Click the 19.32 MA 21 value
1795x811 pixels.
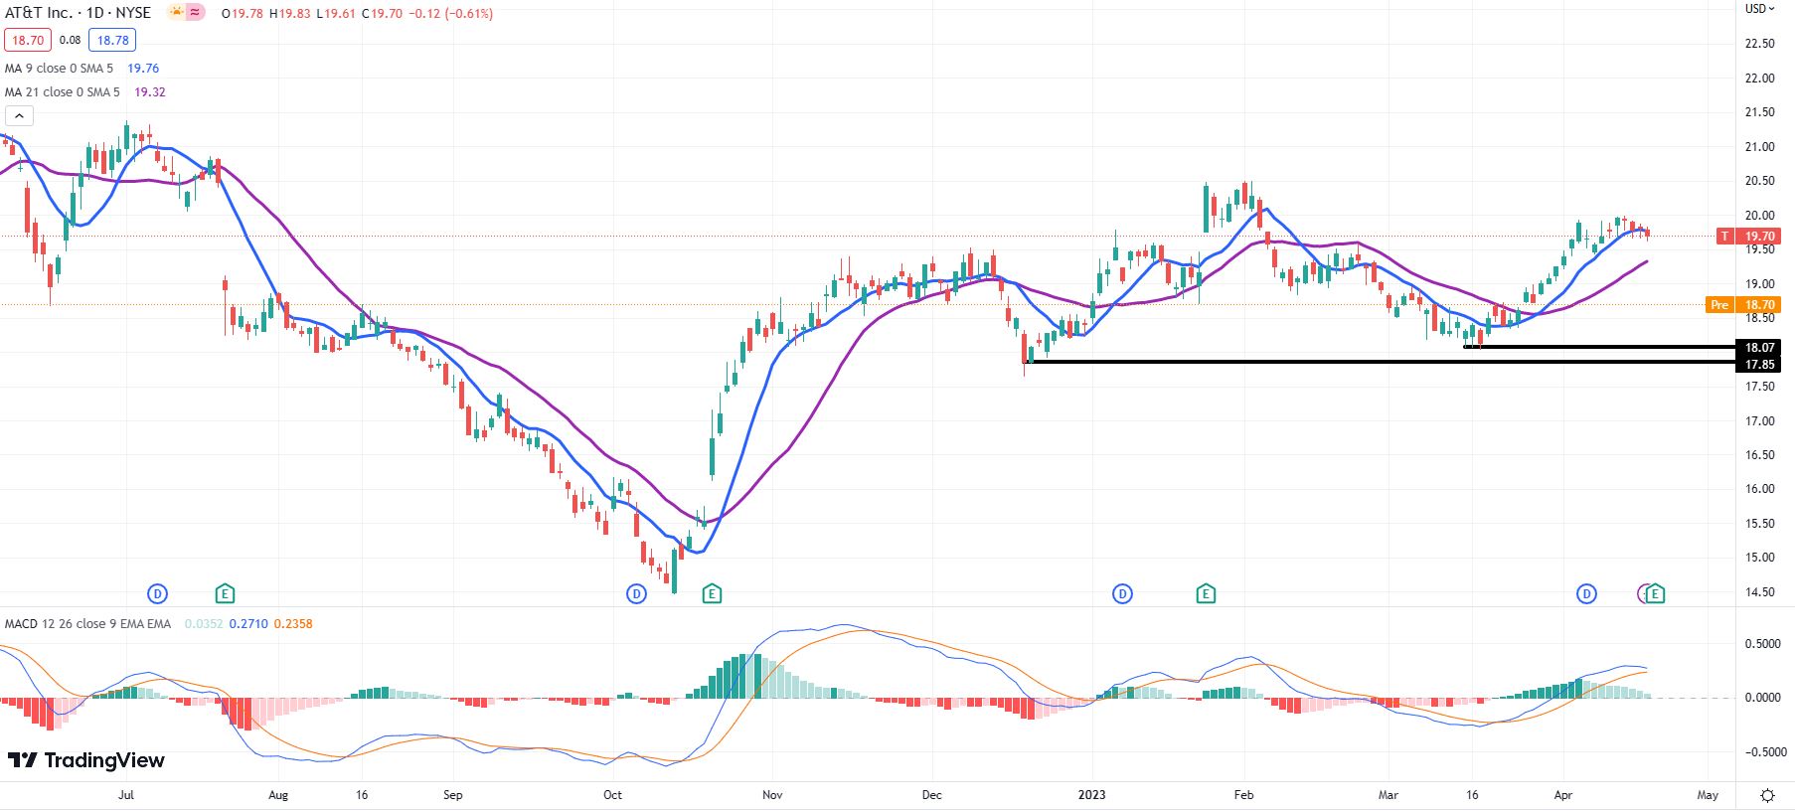coord(150,92)
